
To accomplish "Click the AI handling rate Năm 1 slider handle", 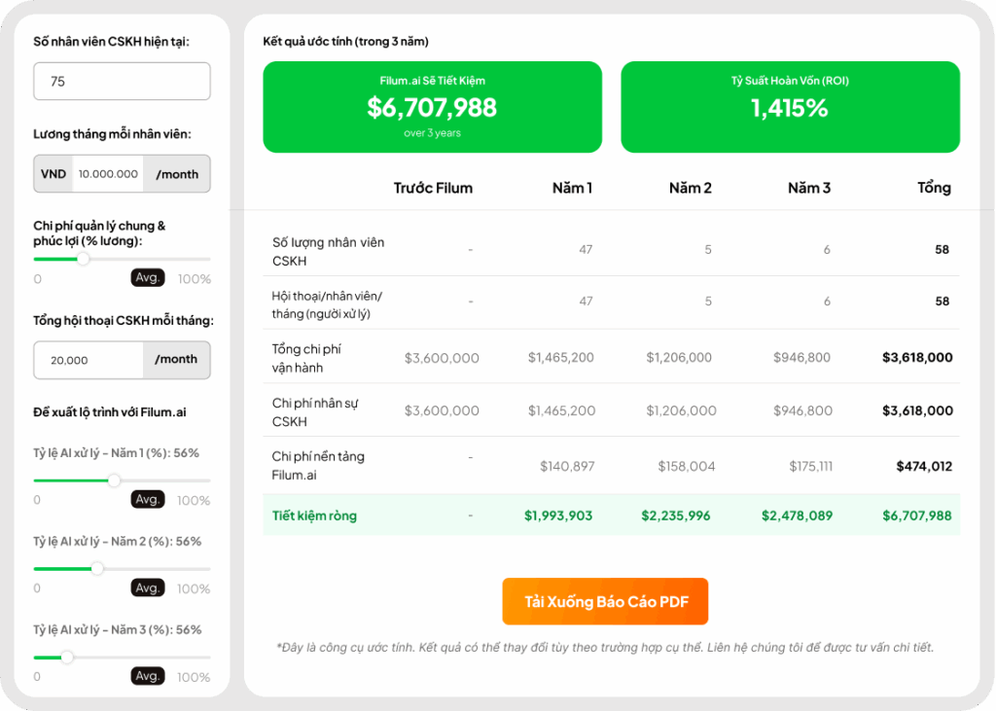I will (x=114, y=480).
